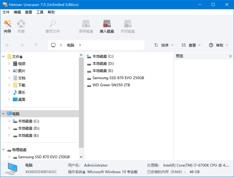Expand the 视频 folder in tree

coord(10,64)
